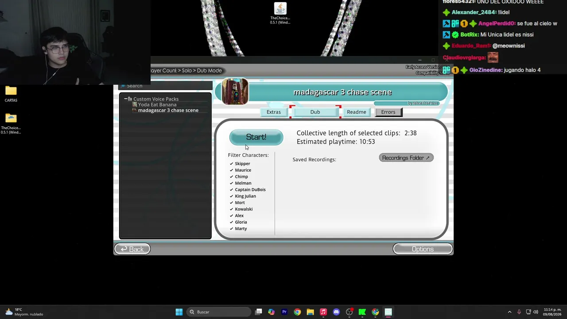This screenshot has height=319, width=567.
Task: Uncheck the Skipper character filter
Action: [x=240, y=163]
